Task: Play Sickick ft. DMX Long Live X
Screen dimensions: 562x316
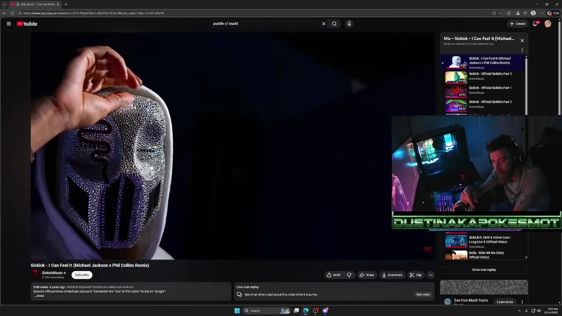Action: point(483,241)
